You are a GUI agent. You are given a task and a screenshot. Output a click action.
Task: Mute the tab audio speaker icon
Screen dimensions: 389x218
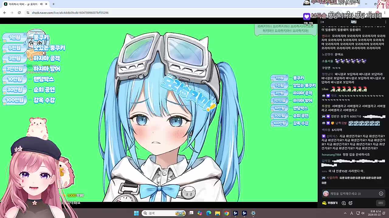pyautogui.click(x=41, y=4)
